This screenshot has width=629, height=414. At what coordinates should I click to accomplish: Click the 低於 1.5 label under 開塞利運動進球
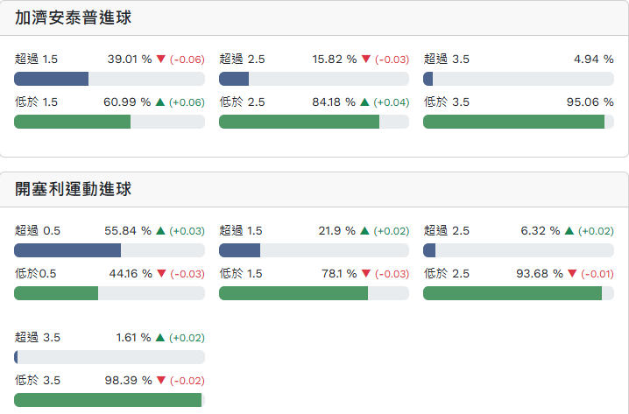point(241,274)
